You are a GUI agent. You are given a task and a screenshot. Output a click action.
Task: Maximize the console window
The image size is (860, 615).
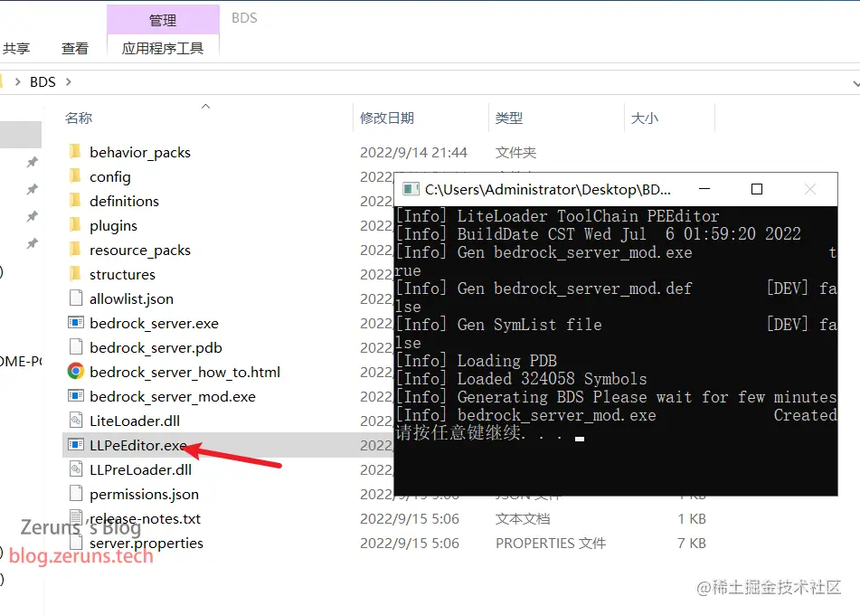click(757, 189)
